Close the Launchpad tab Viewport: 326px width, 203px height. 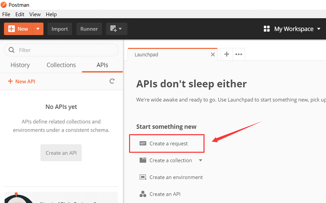coord(212,55)
